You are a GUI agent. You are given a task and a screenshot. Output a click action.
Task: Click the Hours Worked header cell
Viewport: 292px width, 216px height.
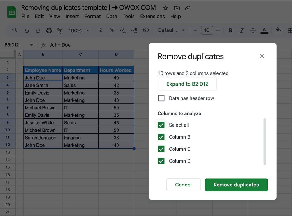[116, 70]
